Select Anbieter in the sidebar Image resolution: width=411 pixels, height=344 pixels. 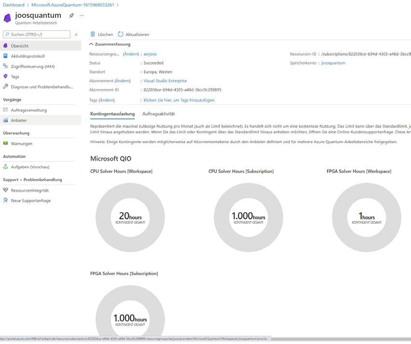coord(41,120)
